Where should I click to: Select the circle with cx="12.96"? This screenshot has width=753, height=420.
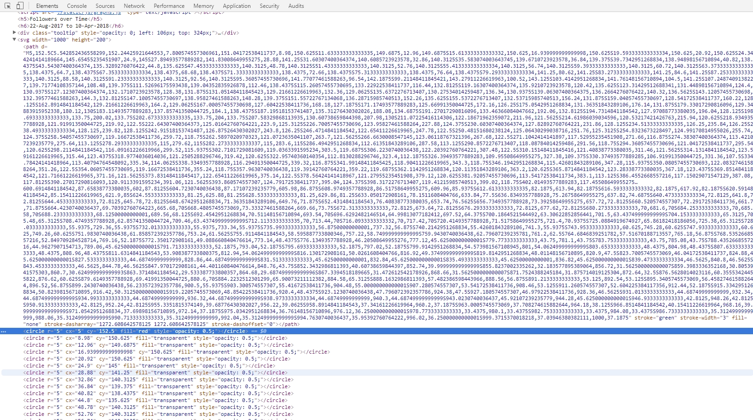(159, 345)
